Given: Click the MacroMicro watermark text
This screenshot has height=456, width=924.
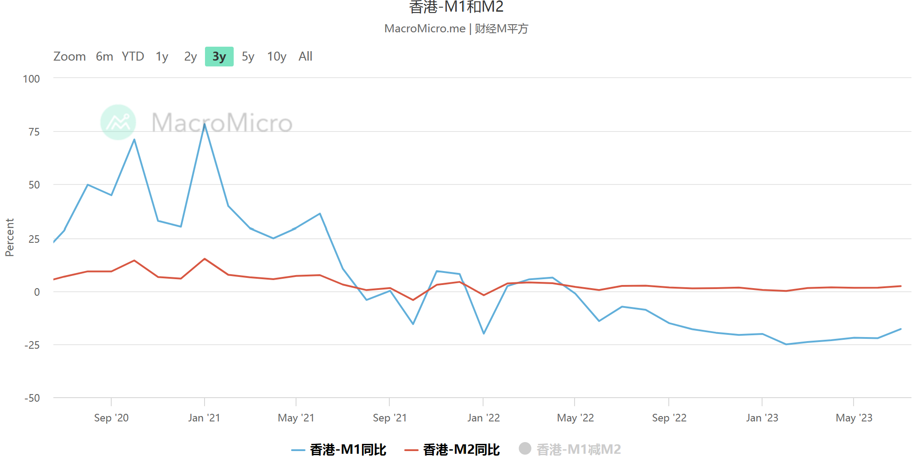Looking at the screenshot, I should point(222,123).
